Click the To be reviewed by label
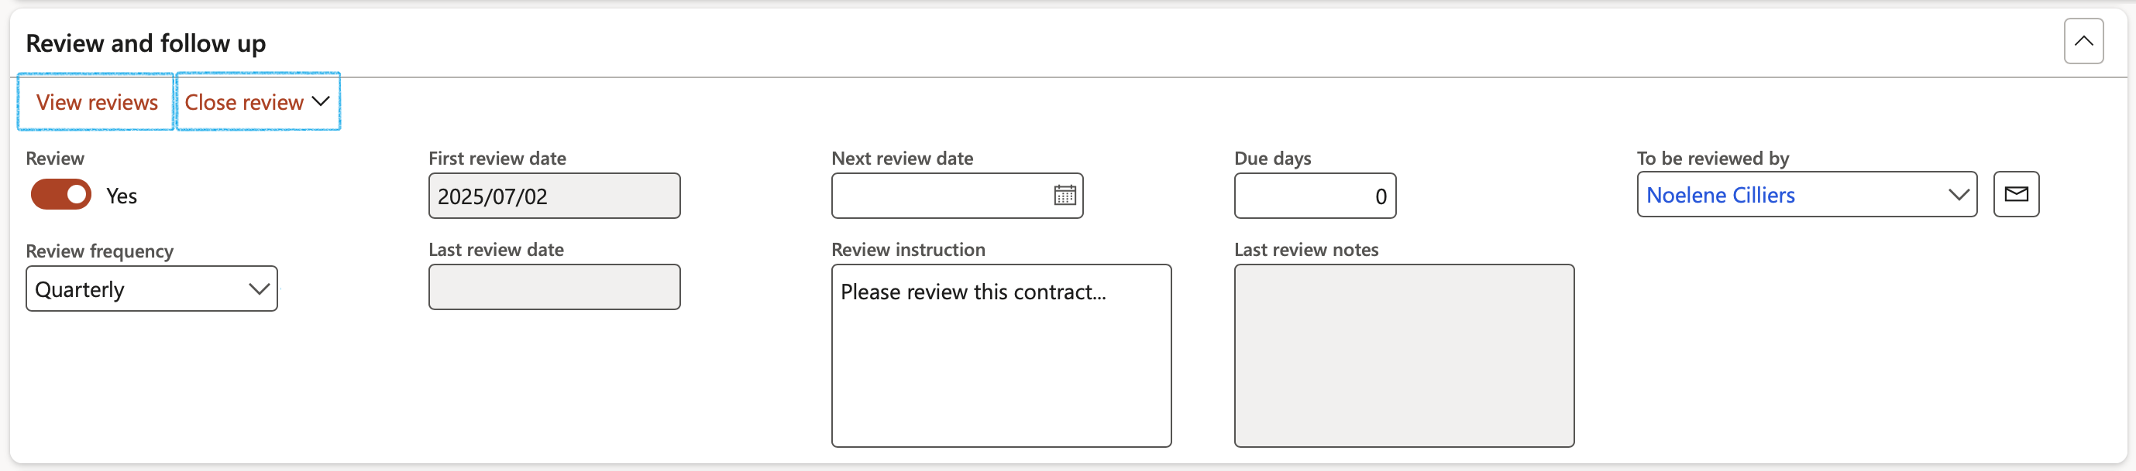Viewport: 2136px width, 471px height. pos(1712,158)
